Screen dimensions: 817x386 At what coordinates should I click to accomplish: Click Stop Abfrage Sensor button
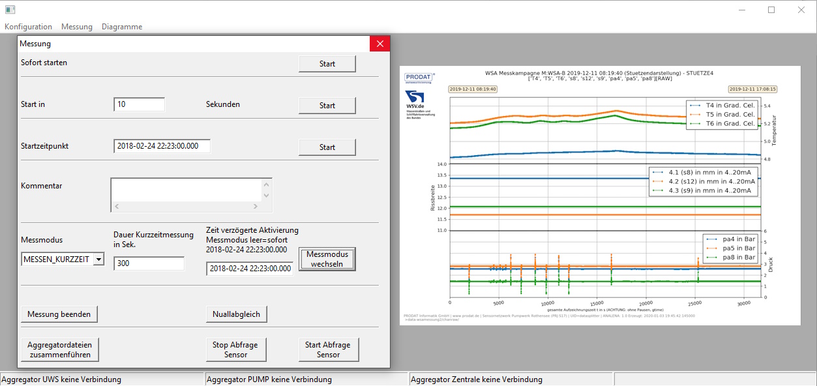coord(235,349)
